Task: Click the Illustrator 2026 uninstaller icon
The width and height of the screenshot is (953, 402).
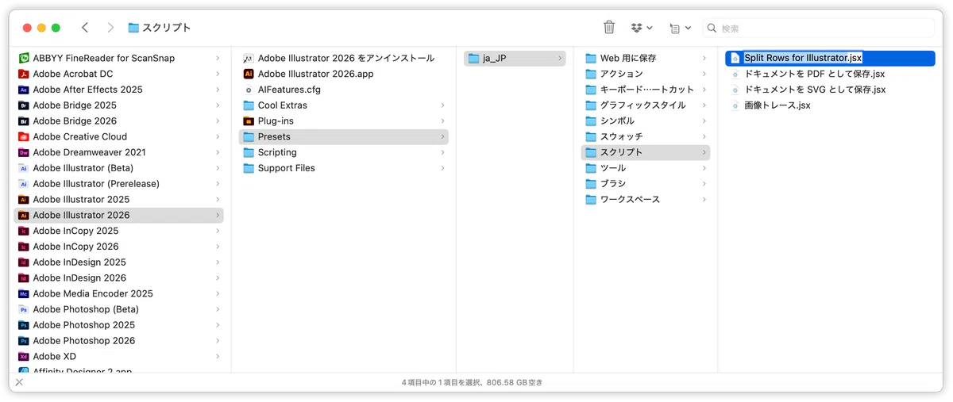Action: pyautogui.click(x=249, y=58)
